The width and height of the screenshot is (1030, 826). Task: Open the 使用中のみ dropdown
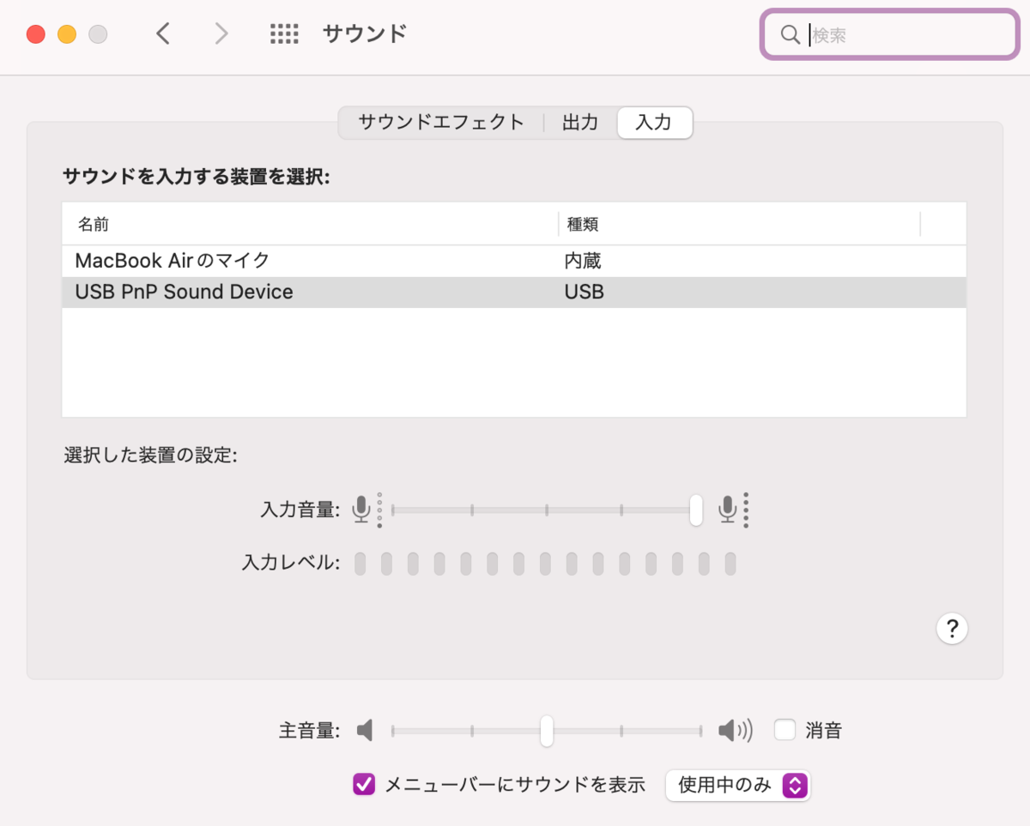(737, 785)
